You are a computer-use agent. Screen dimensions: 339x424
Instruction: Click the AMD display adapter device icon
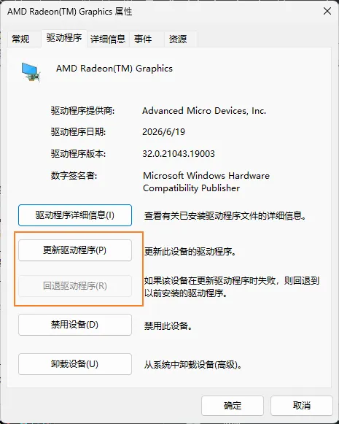31,72
